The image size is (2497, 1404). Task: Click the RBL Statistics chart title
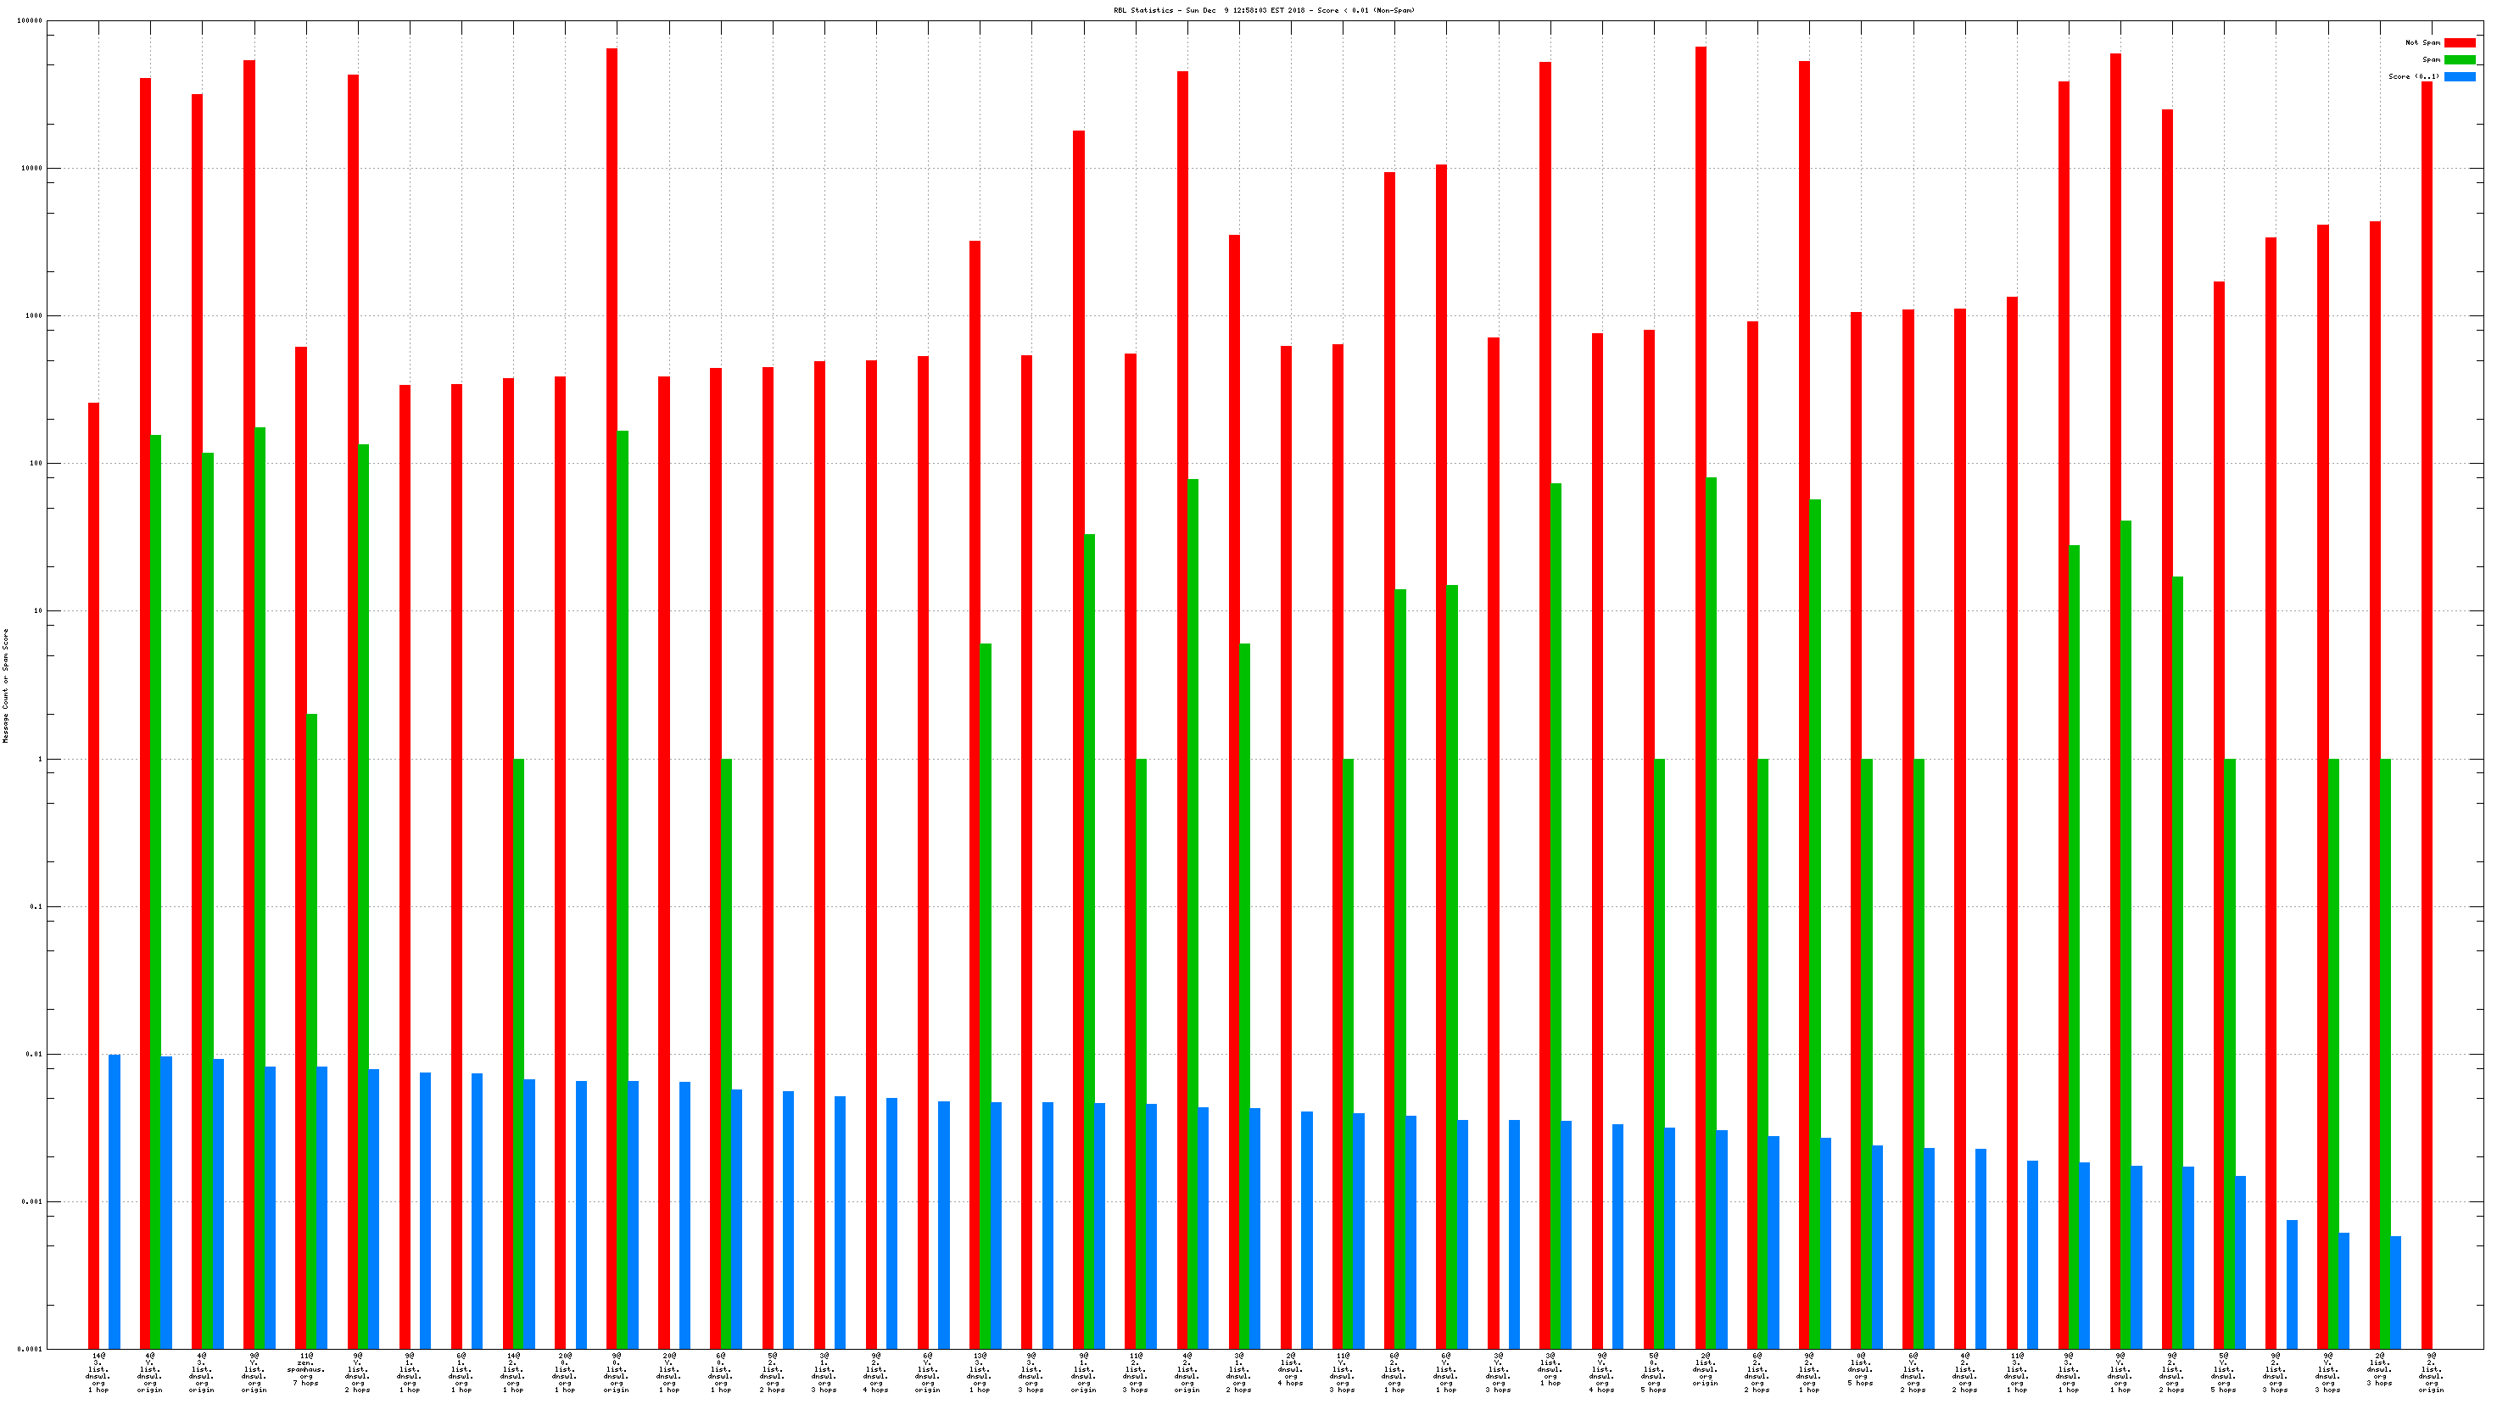[x=1264, y=11]
